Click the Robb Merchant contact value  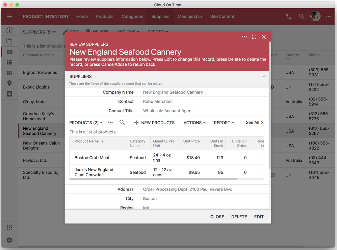[158, 102]
